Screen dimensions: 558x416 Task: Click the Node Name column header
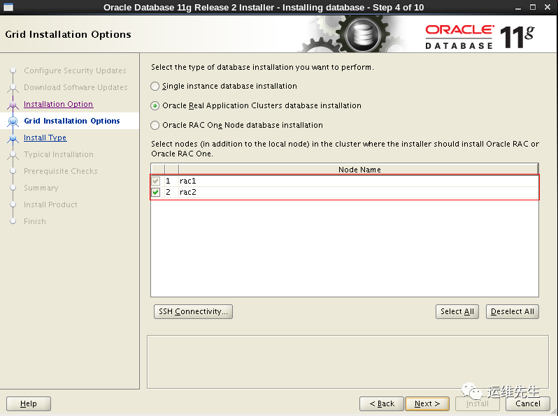[359, 170]
